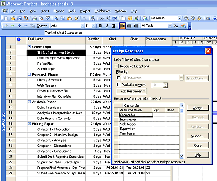Open the No Group dropdown
The image size is (217, 181).
coord(180,18)
